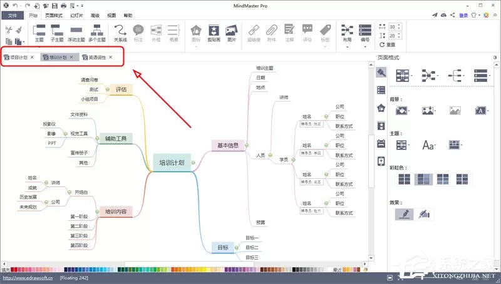Click the 重置 reset button
Viewport: 501px width, 284px height.
point(387,44)
